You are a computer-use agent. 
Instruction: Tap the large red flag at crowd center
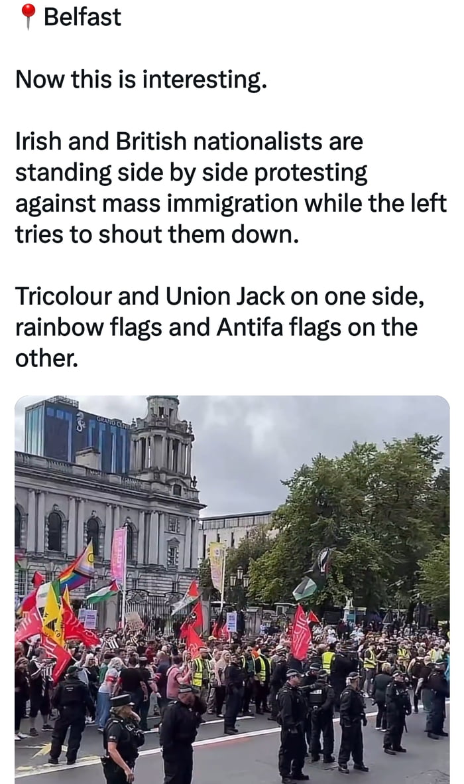301,633
